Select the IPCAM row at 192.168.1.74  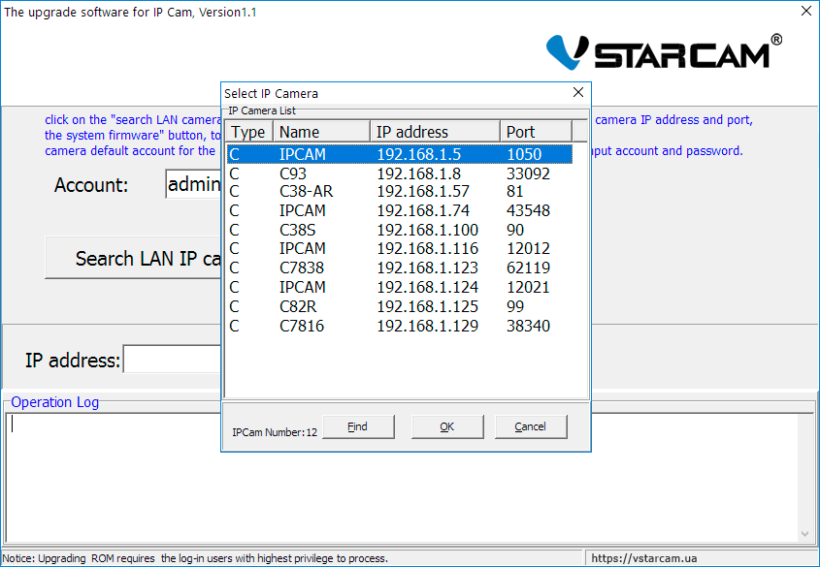pos(400,210)
